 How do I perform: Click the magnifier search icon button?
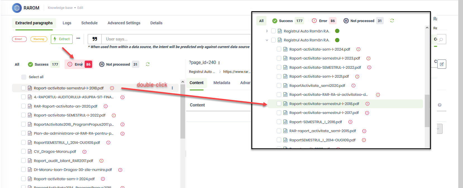[x=441, y=39]
